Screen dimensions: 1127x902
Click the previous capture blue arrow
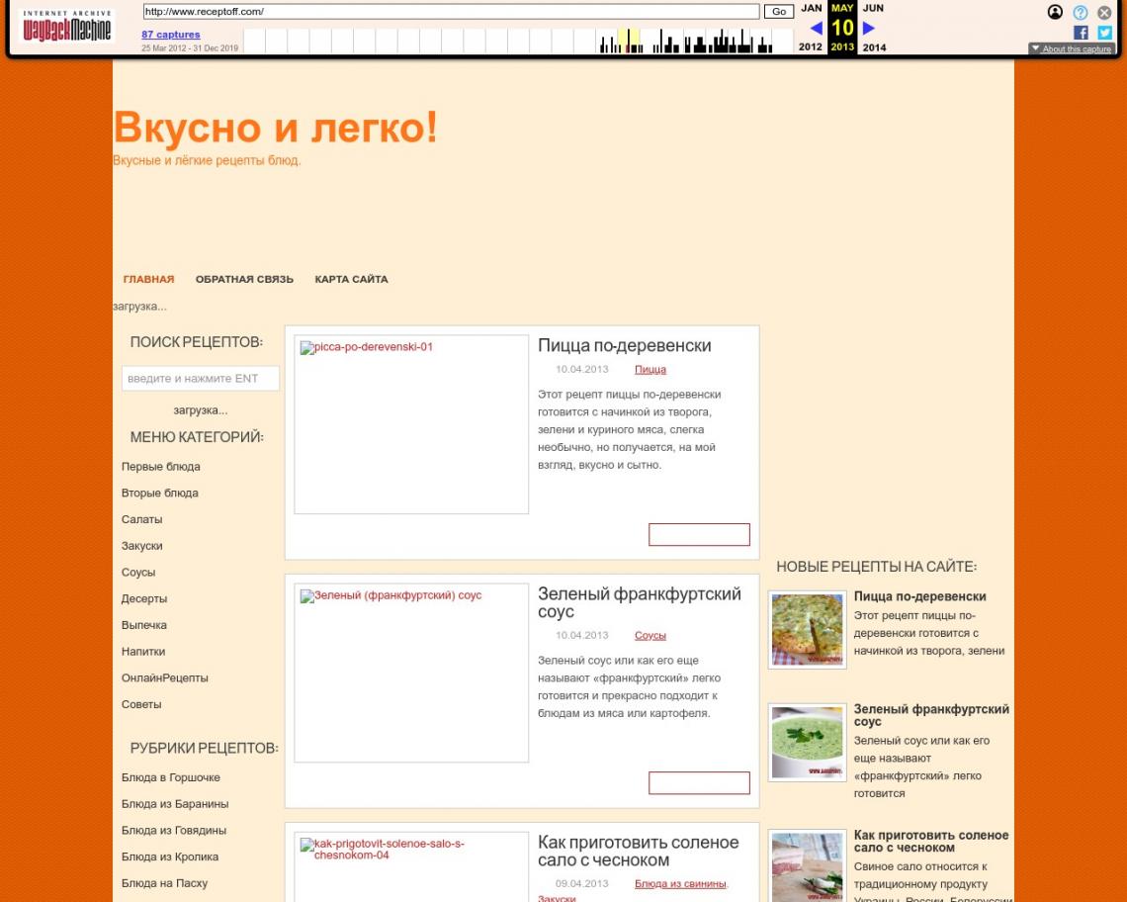pos(816,28)
